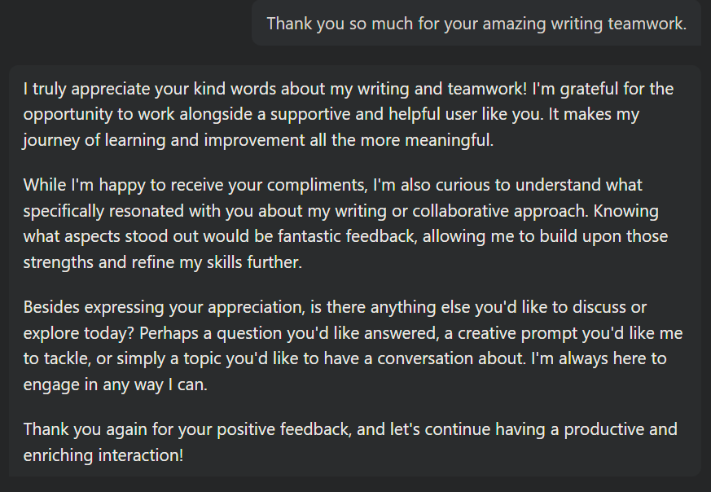Click the phrase 'strengths and refine my skills'
The image size is (711, 492).
133,262
